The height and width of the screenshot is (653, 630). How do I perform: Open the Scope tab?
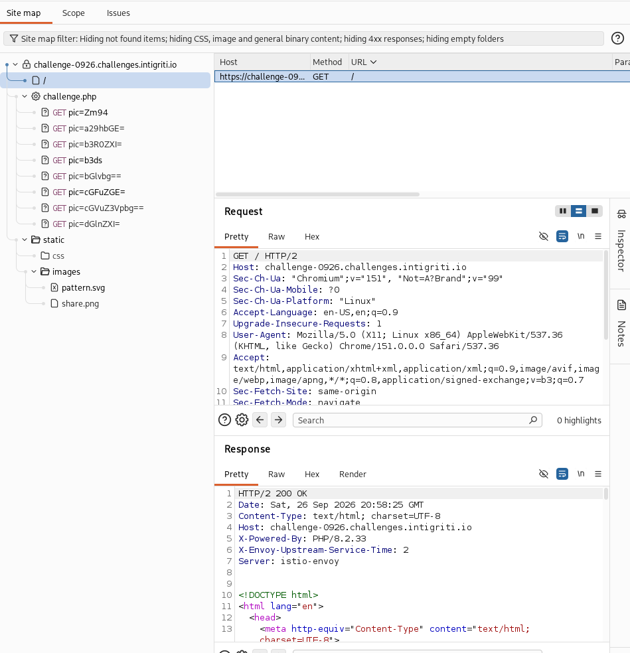coord(73,13)
